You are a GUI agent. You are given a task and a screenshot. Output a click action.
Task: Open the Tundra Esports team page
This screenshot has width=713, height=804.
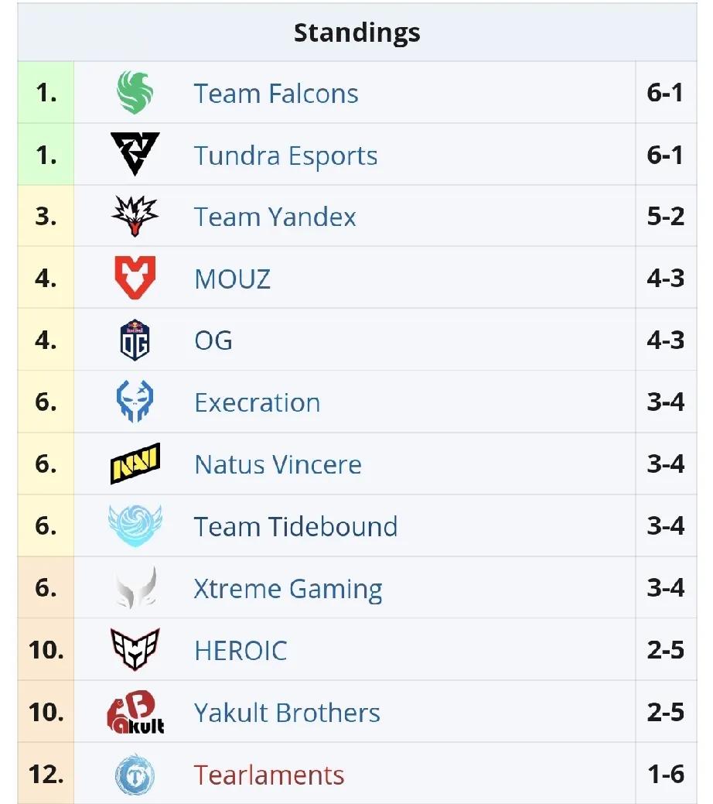pos(285,156)
